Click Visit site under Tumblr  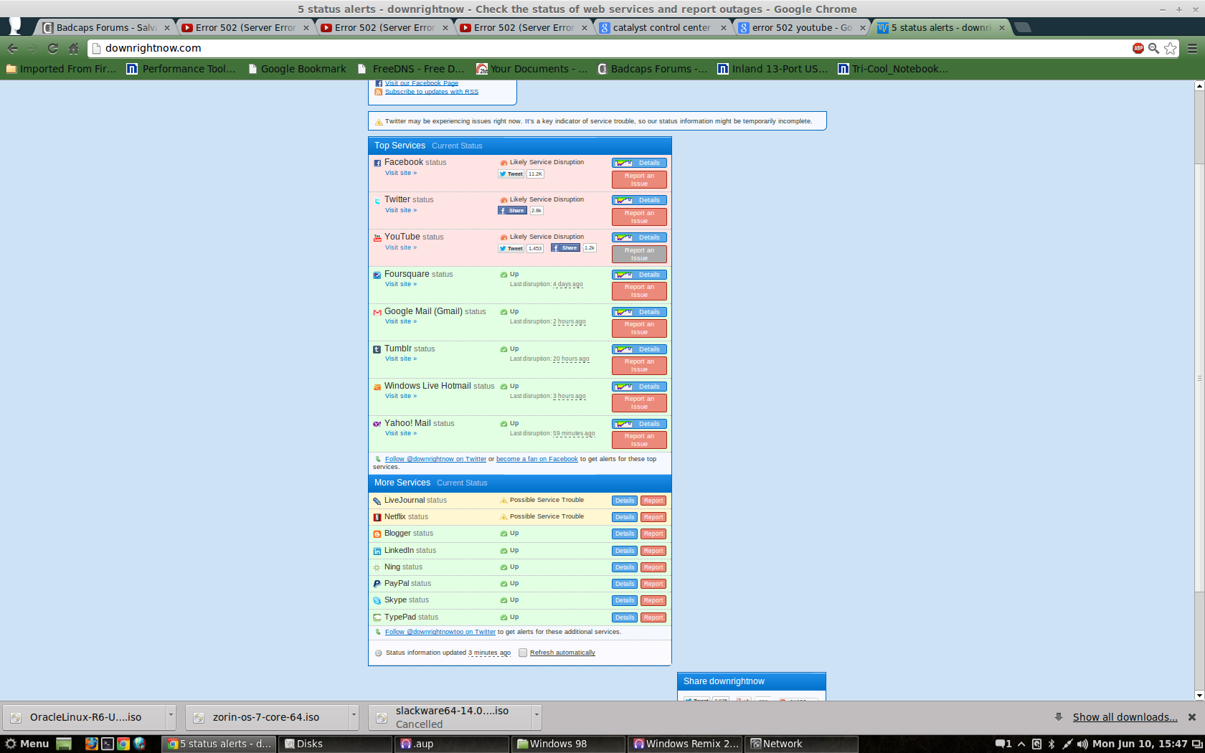pyautogui.click(x=400, y=359)
